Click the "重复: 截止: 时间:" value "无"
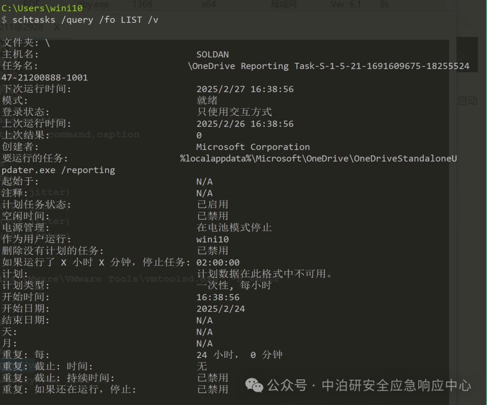Image resolution: width=487 pixels, height=405 pixels. pos(202,366)
